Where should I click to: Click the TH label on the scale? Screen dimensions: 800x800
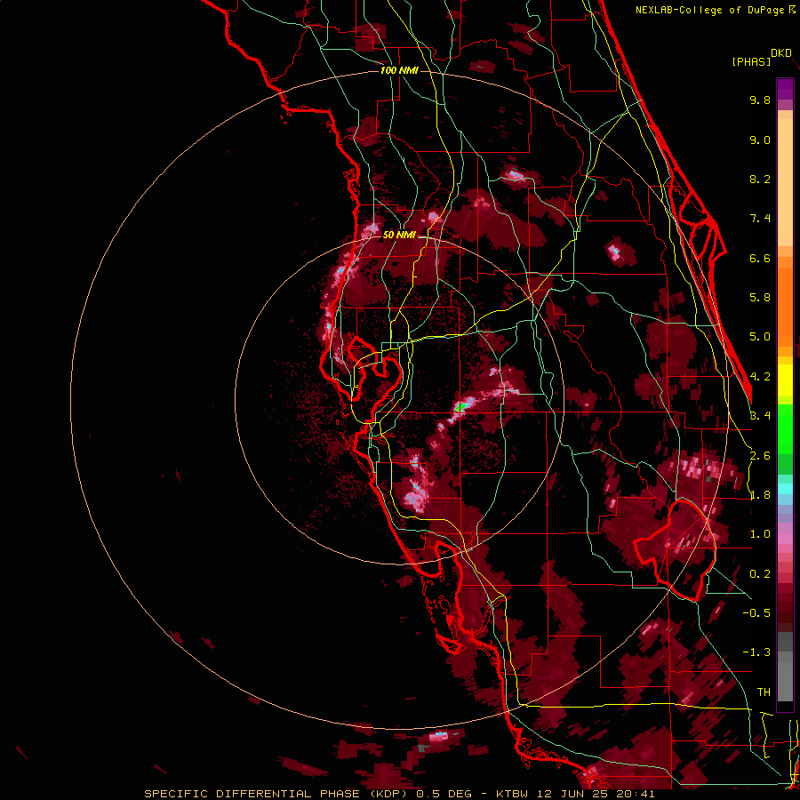click(x=764, y=692)
